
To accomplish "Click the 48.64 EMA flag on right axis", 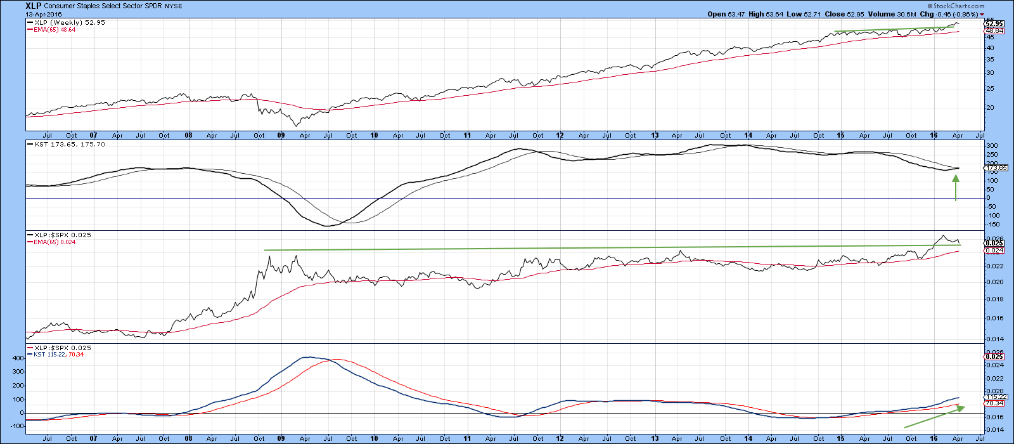I will [994, 30].
